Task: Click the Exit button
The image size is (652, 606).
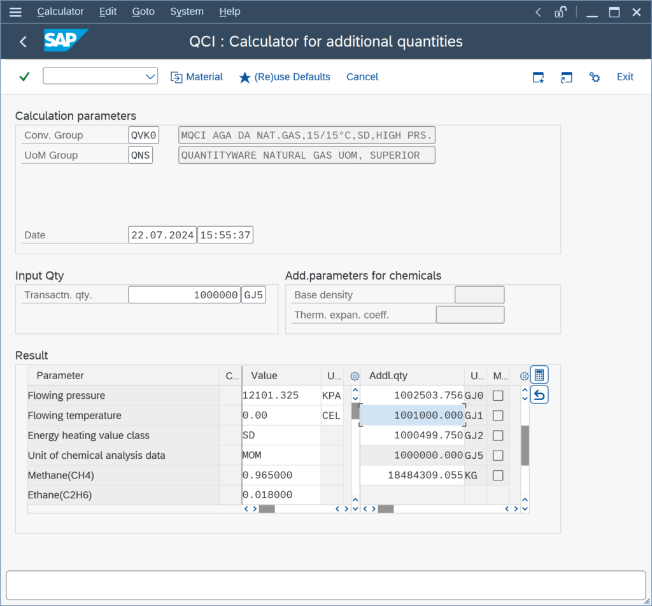Action: [x=625, y=77]
